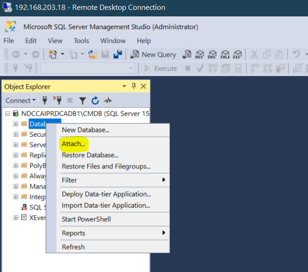The image size is (308, 272).
Task: Close the Object Explorer panel
Action: tap(143, 86)
